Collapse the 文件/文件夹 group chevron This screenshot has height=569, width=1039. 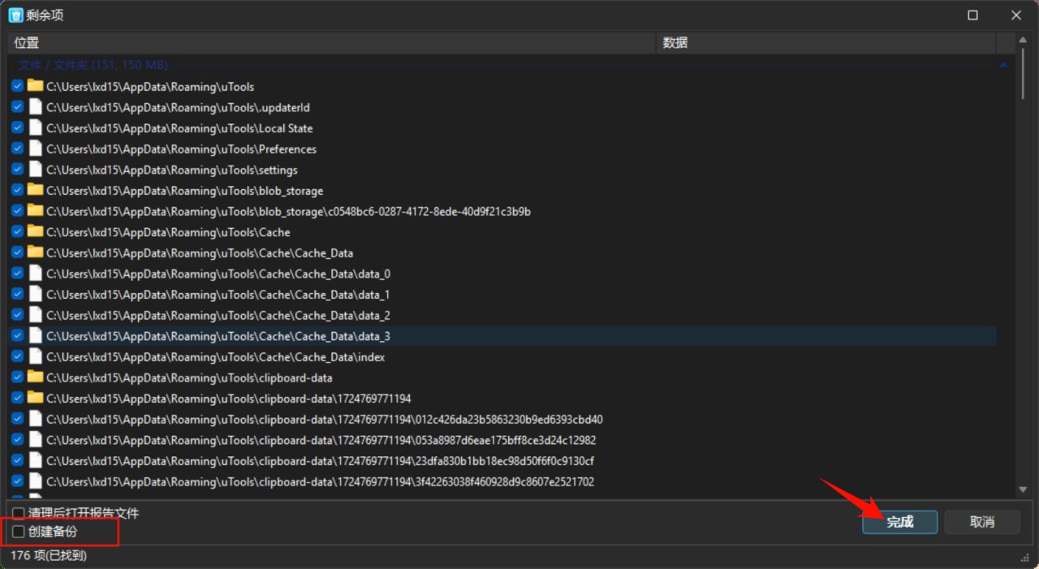click(x=1003, y=65)
